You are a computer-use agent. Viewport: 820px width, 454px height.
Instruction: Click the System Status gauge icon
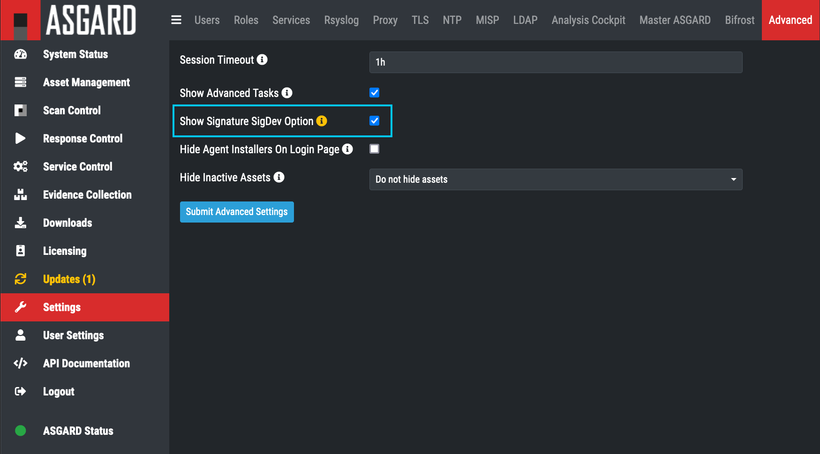[x=21, y=54]
